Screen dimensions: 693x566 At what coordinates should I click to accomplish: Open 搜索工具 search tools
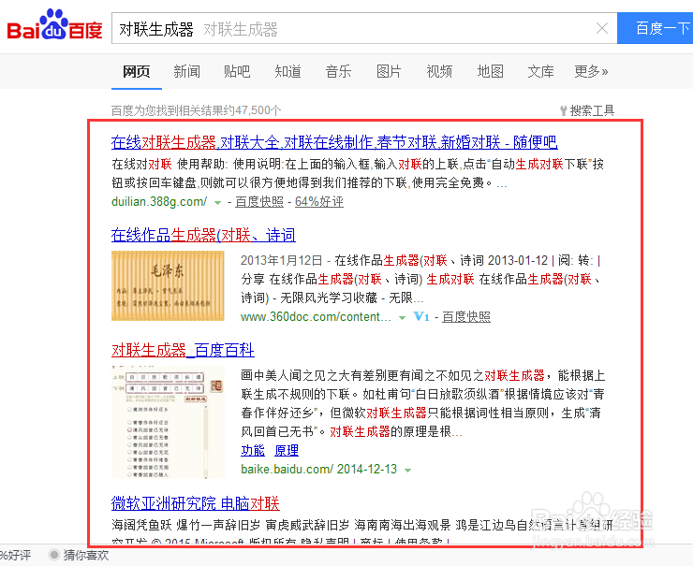592,110
